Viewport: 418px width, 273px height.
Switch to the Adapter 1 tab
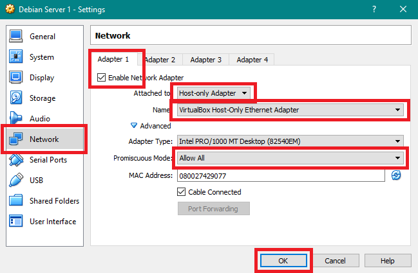tap(113, 59)
